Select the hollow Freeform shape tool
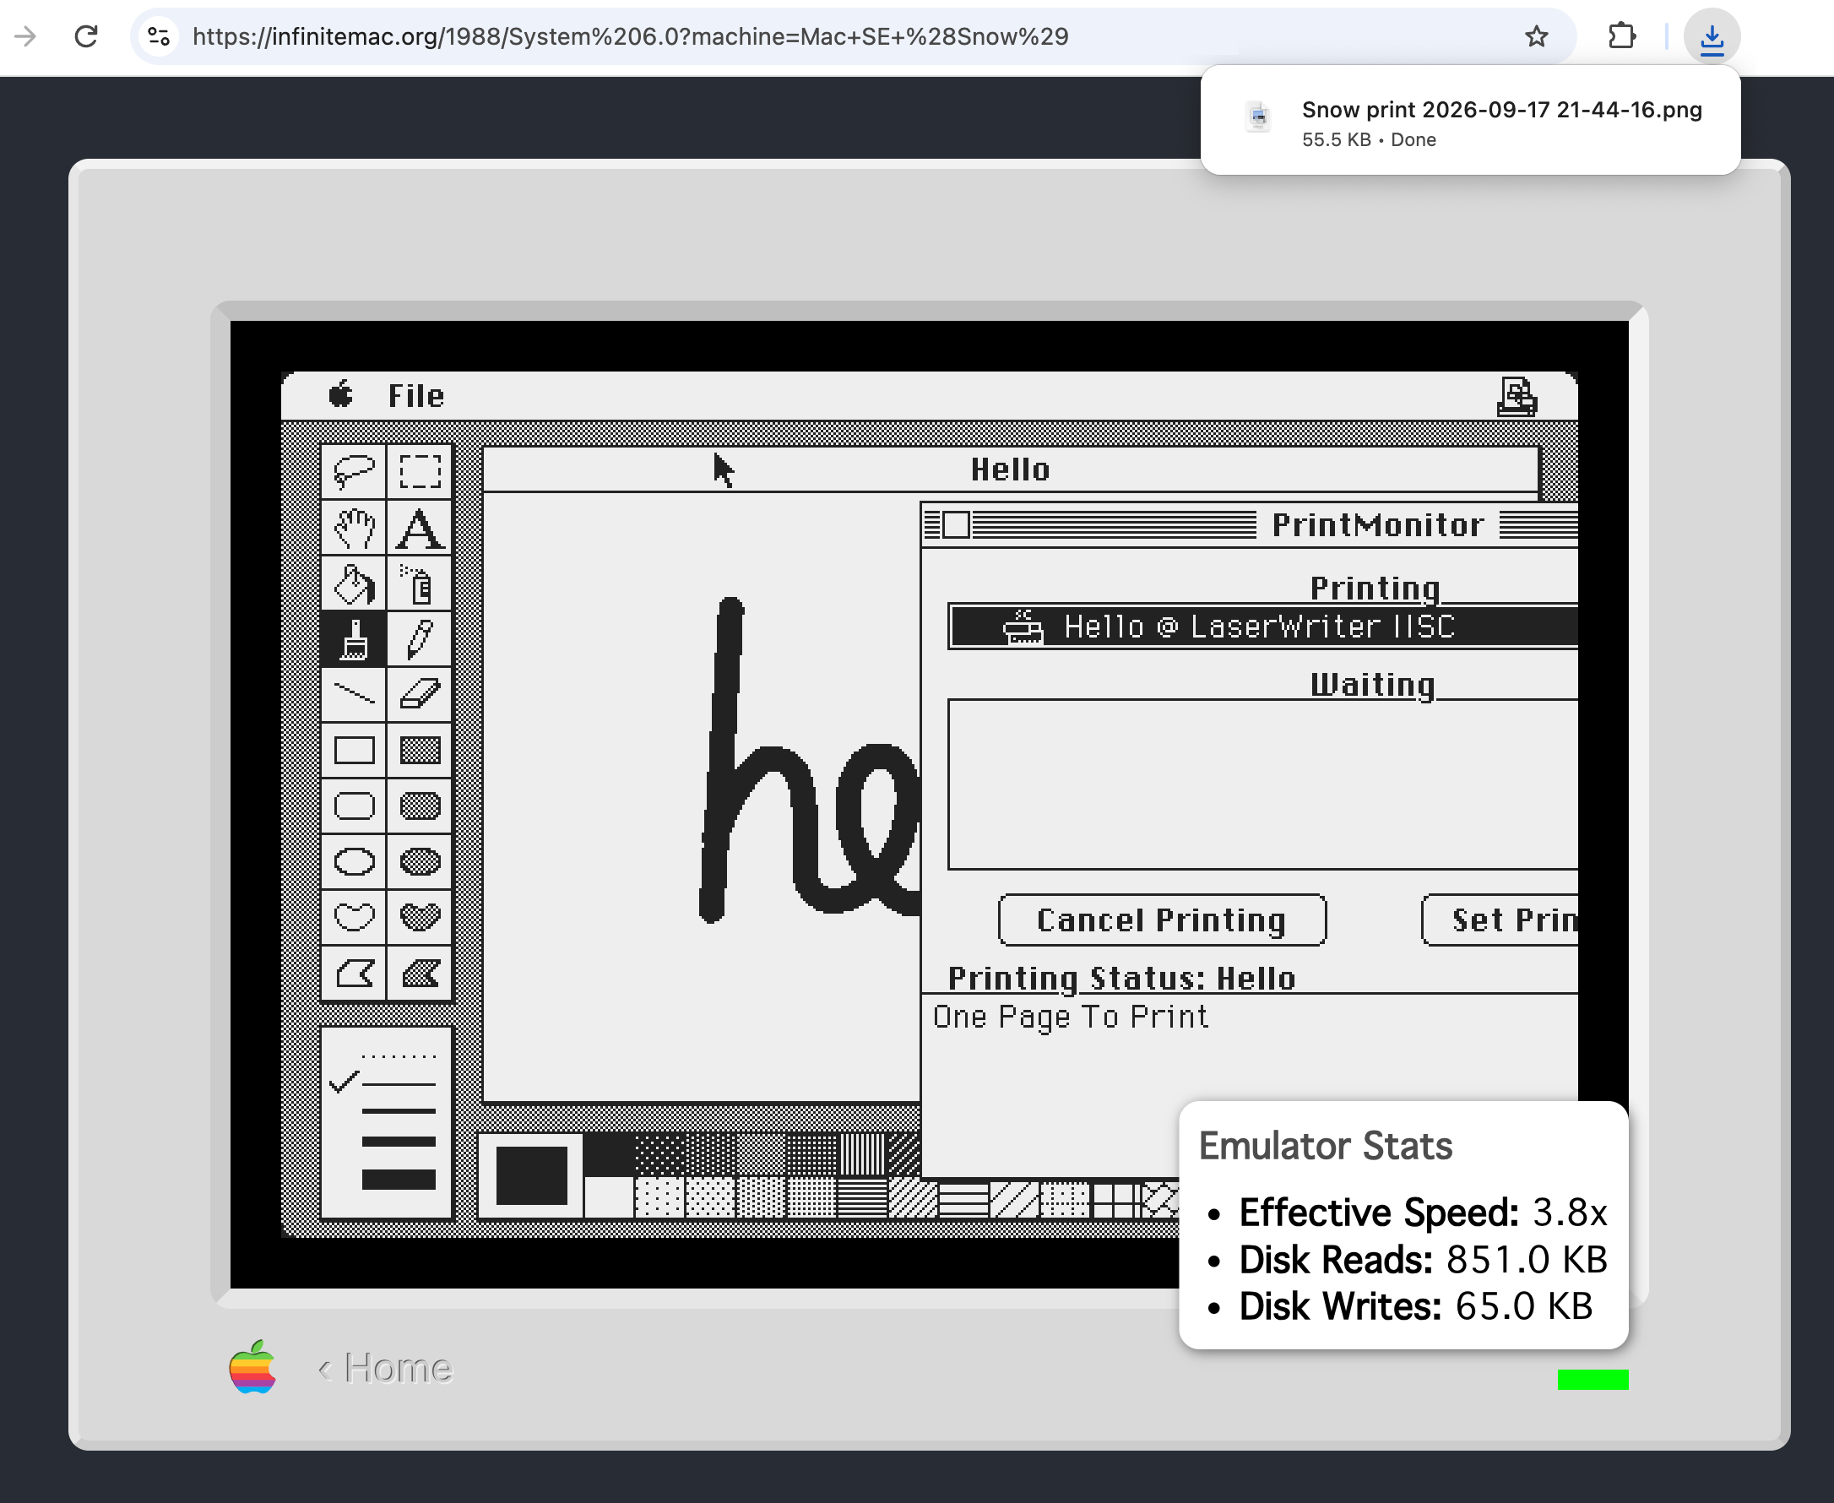The image size is (1834, 1503). [x=353, y=917]
